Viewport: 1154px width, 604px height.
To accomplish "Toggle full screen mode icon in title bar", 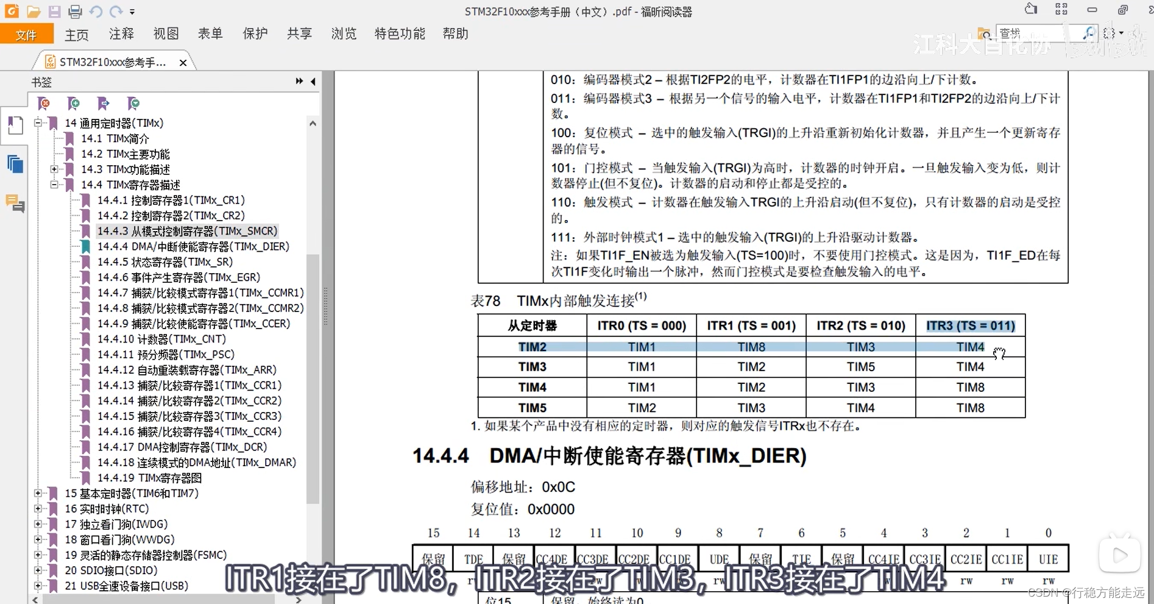I will 1061,9.
